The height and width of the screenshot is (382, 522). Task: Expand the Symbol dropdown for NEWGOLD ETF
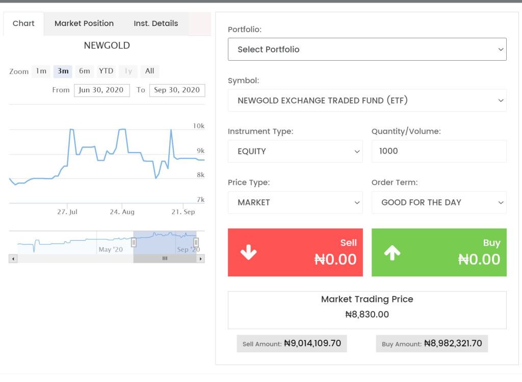(367, 100)
